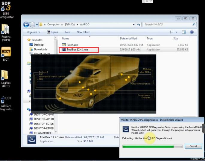Click the ToolBox 12.4.1.exe file icon
205x161 pixels.
tap(64, 50)
